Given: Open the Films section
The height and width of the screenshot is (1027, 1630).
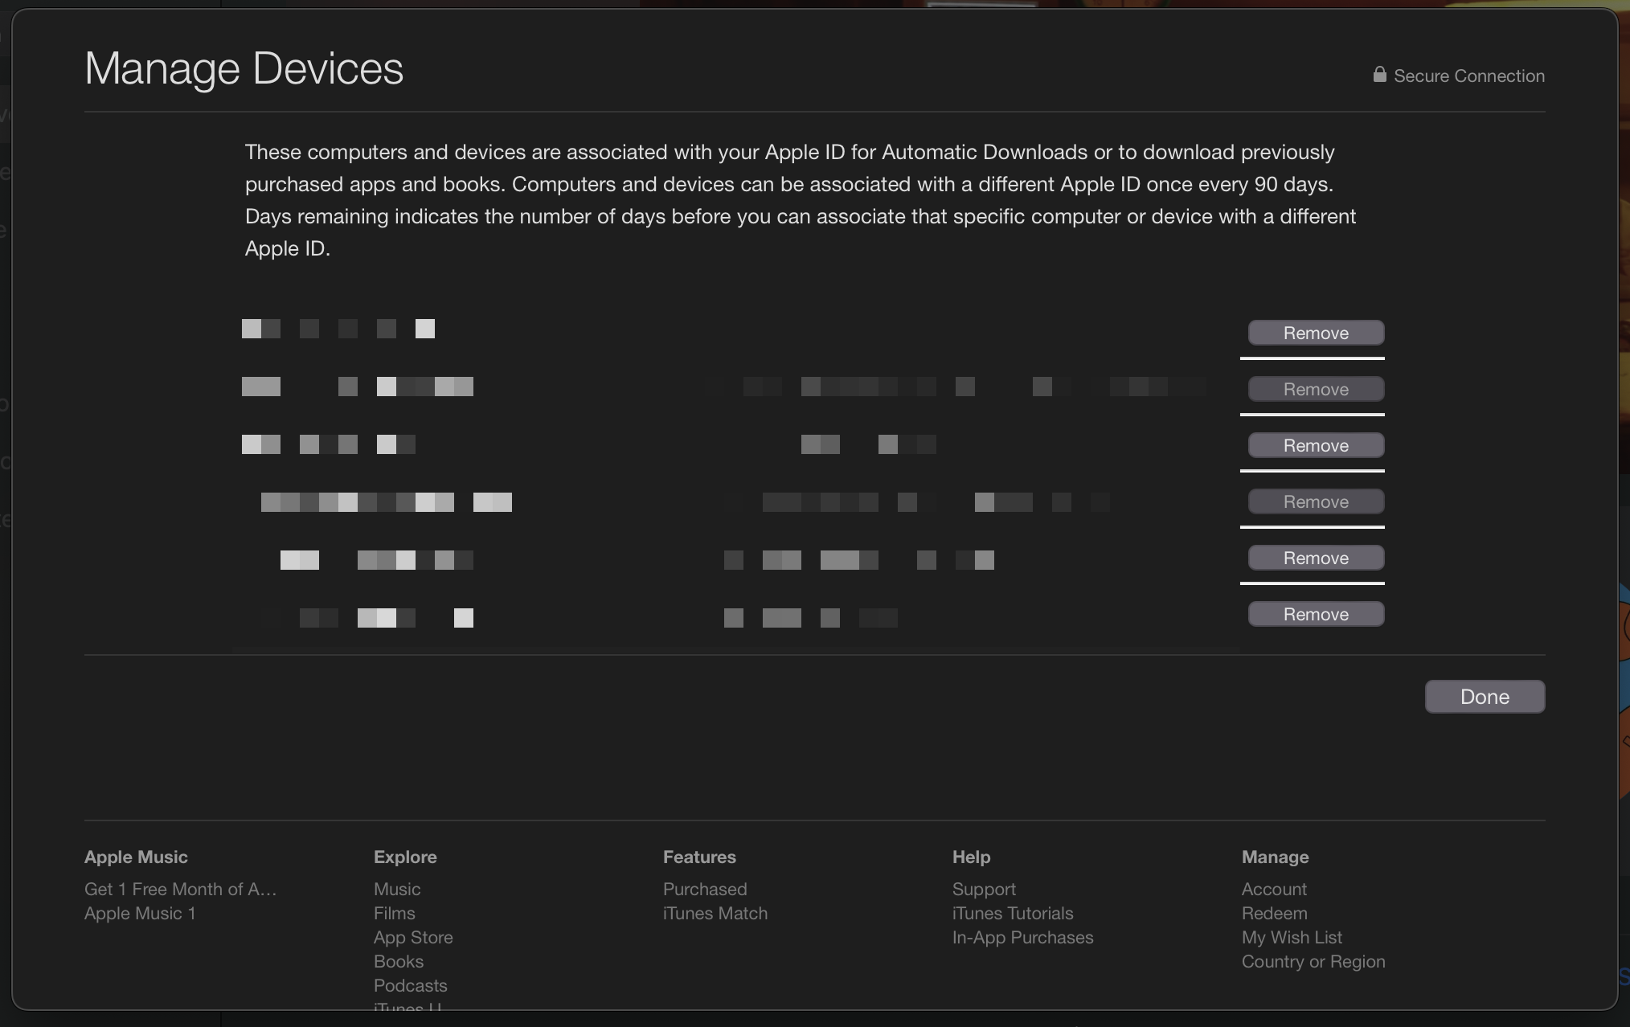Looking at the screenshot, I should 395,913.
